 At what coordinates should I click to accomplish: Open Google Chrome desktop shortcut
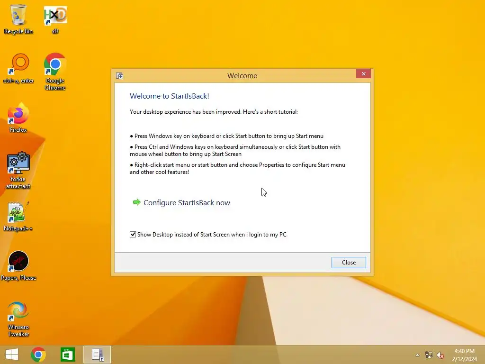[55, 72]
